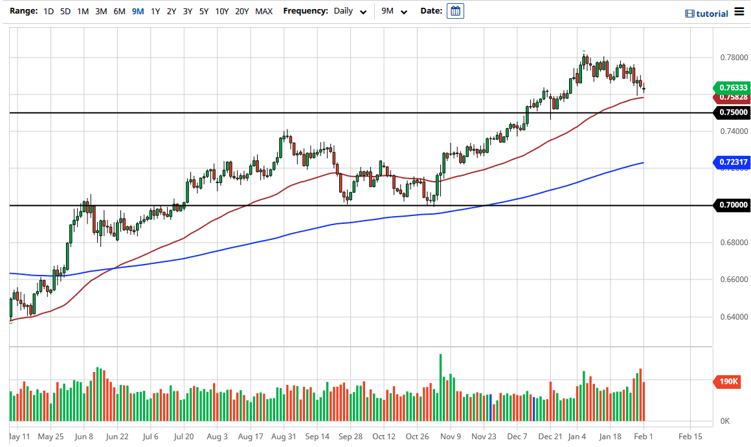Viewport: 751px width, 447px height.
Task: Switch range to 1Y
Action: pyautogui.click(x=155, y=11)
